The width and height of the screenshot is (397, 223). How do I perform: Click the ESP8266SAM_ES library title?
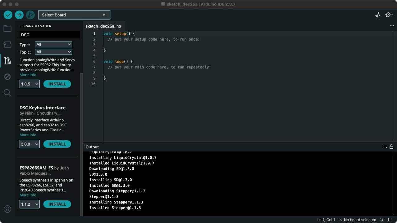click(36, 168)
